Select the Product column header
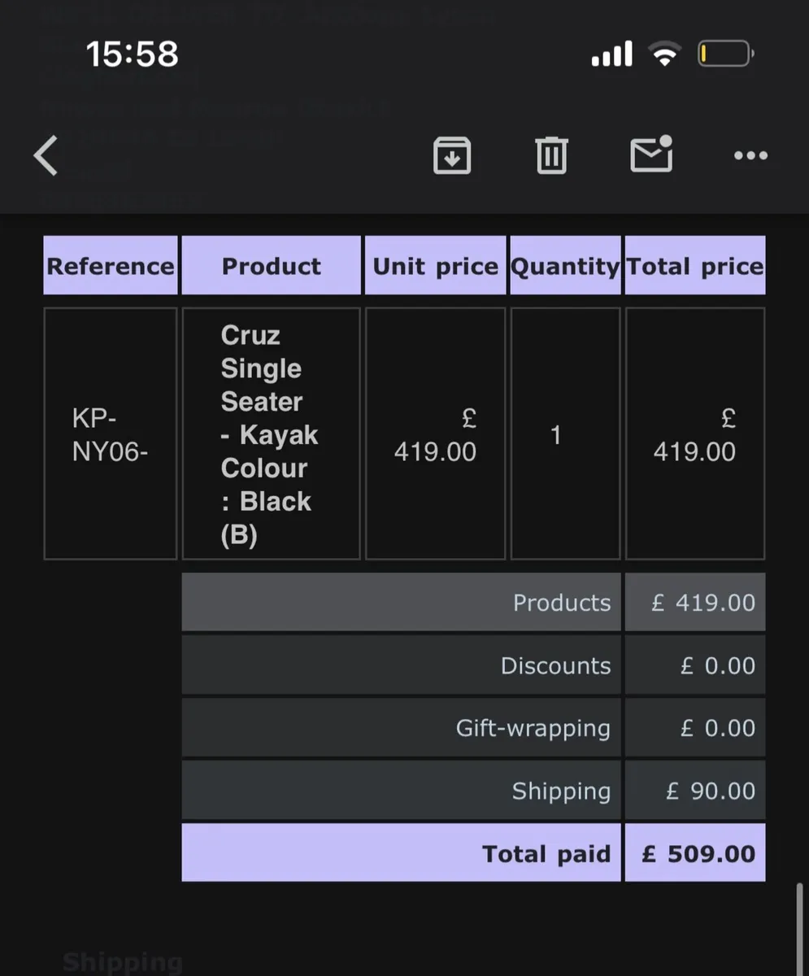 (271, 265)
